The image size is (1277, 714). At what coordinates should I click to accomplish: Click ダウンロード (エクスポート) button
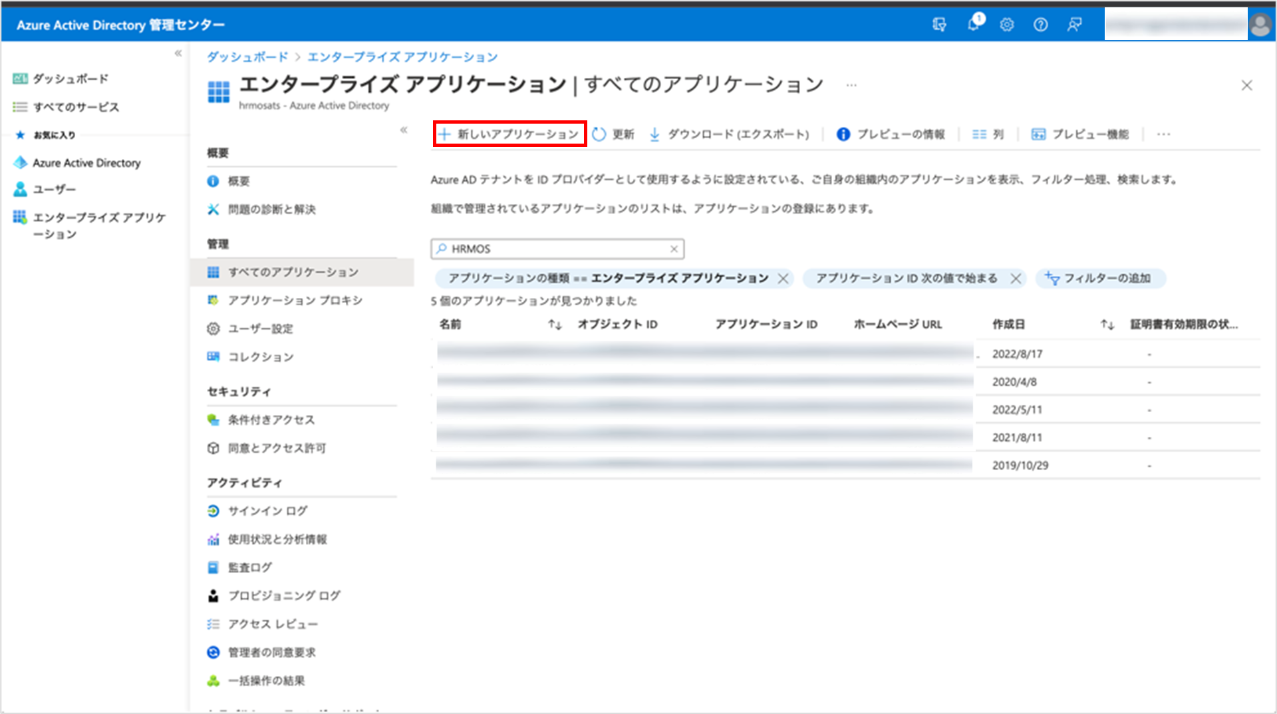(x=729, y=134)
